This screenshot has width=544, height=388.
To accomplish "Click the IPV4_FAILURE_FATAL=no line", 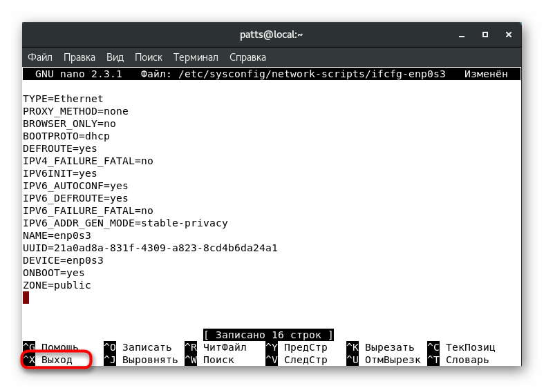I will click(x=88, y=161).
